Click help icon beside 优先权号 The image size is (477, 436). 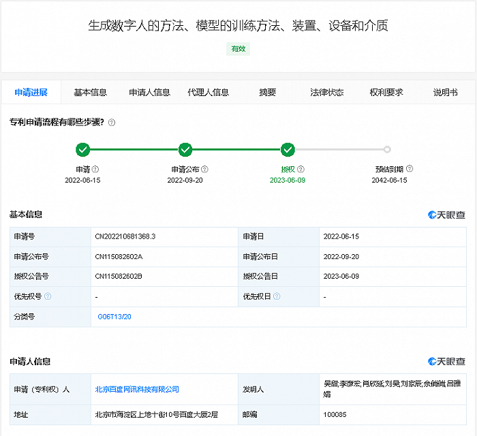pos(48,296)
